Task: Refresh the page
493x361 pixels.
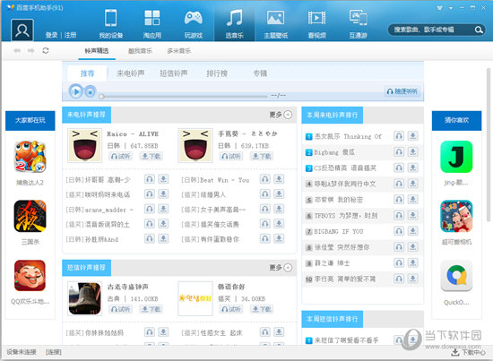Action: 46,50
